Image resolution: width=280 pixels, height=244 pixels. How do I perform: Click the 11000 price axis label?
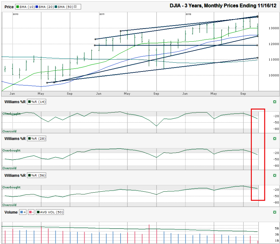[274, 60]
